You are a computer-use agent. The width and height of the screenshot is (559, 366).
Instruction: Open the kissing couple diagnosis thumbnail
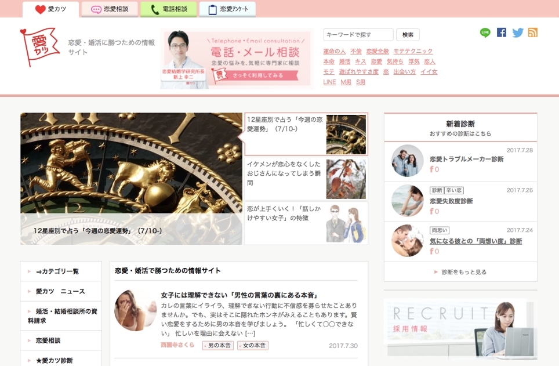(x=408, y=241)
